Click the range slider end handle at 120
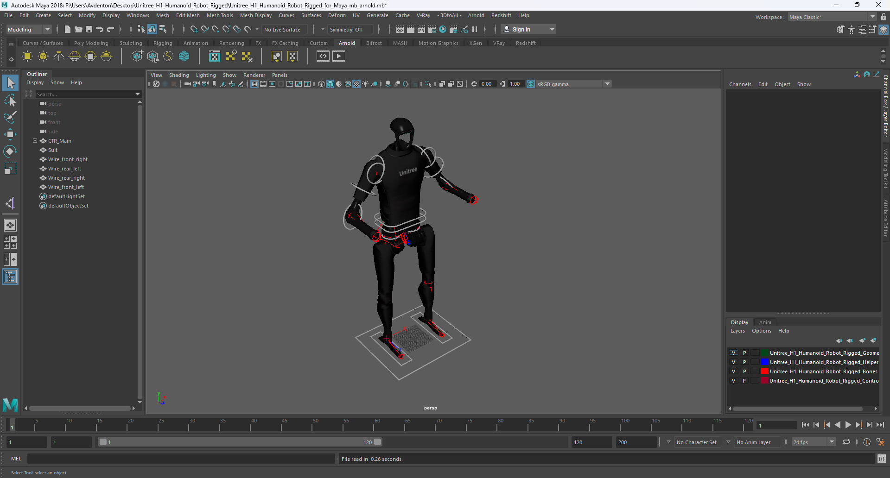890x478 pixels. (378, 442)
